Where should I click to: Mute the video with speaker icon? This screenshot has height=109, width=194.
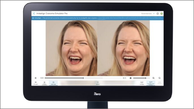coord(131,78)
